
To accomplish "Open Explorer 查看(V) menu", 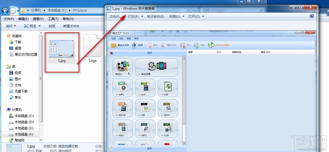I will (x=38, y=19).
